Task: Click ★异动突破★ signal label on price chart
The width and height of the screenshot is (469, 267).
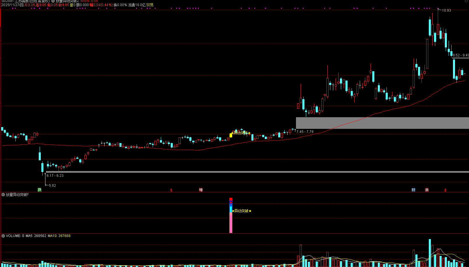Action: 241,133
